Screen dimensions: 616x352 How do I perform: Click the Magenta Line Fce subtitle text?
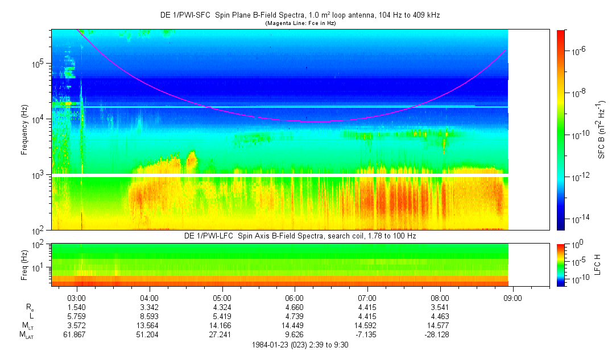tap(299, 23)
